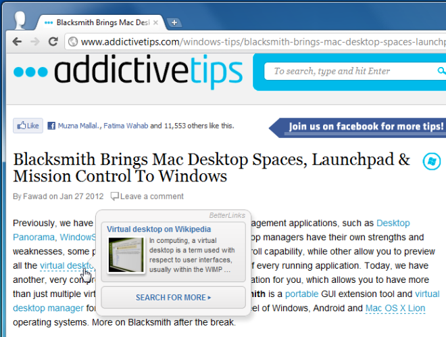Click the virtual desktop dashed link in the article

tap(66, 266)
